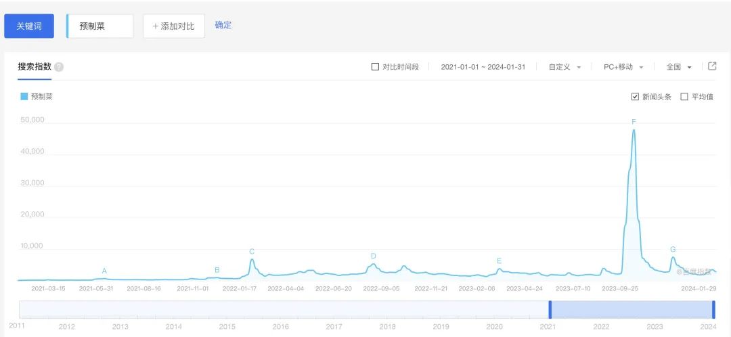Select news marker A on the chart
The width and height of the screenshot is (731, 337).
pos(104,271)
